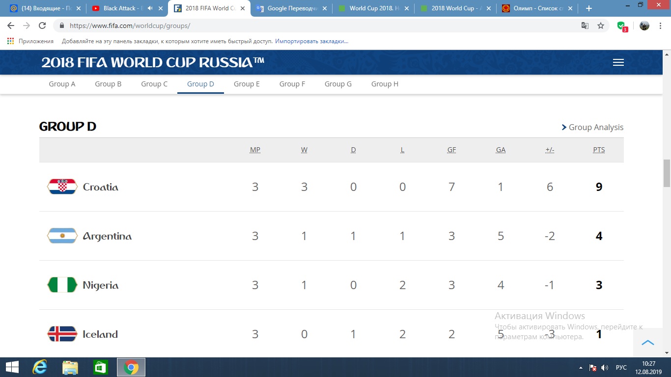Open File Explorer from taskbar
This screenshot has width=671, height=377.
click(70, 367)
